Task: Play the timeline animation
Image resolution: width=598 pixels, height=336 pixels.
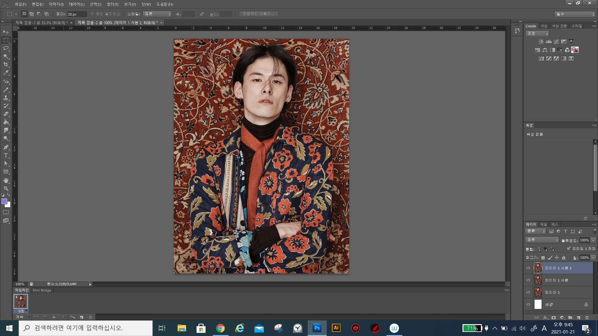Action: coord(54,317)
